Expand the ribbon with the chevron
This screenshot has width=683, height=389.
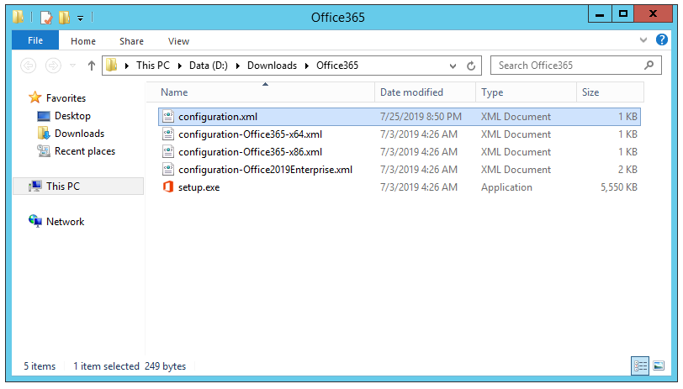pyautogui.click(x=643, y=40)
